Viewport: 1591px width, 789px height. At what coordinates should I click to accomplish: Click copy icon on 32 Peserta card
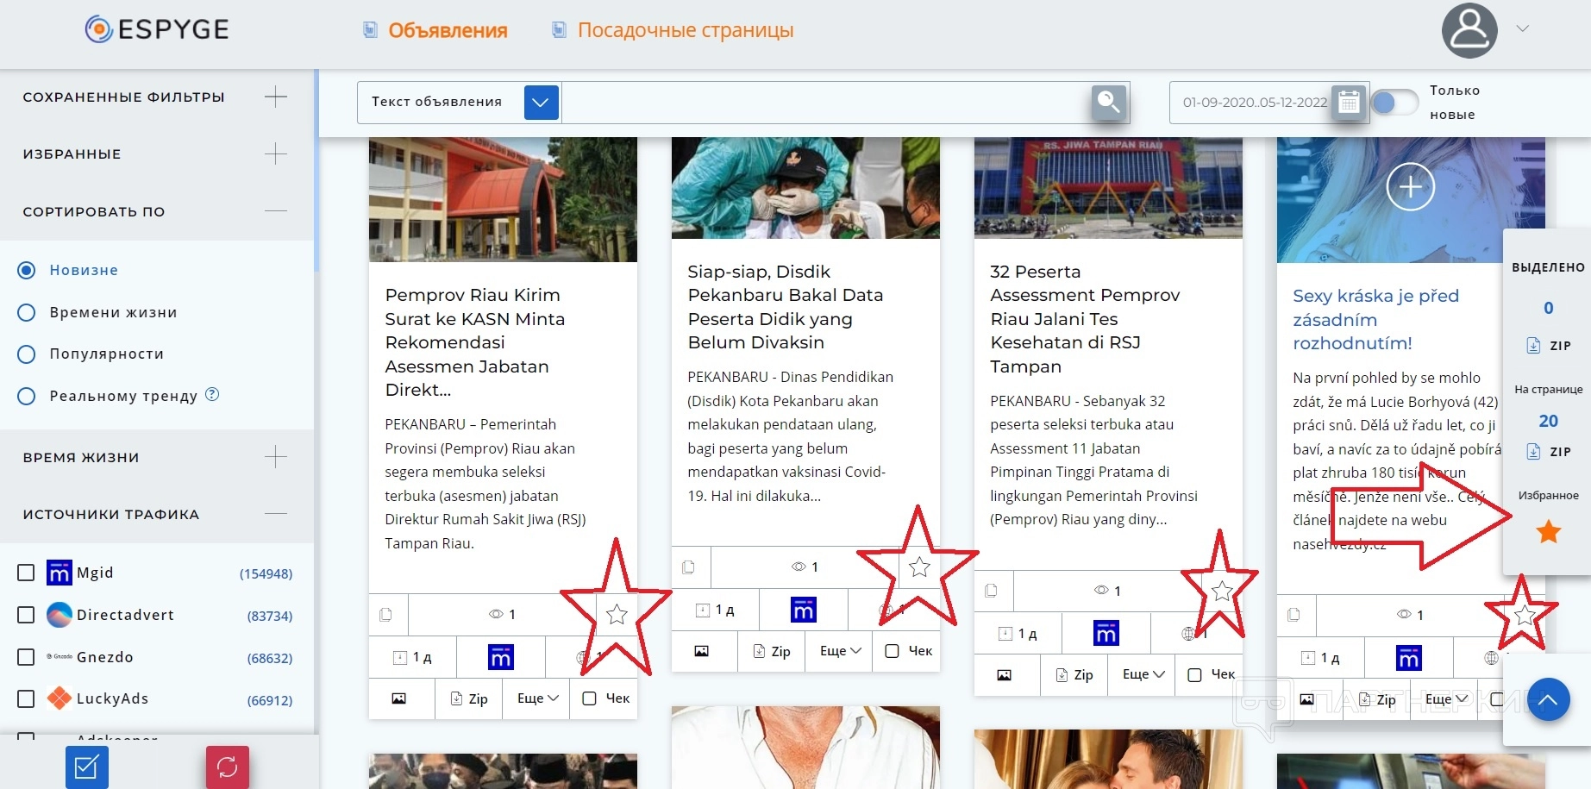pyautogui.click(x=991, y=591)
